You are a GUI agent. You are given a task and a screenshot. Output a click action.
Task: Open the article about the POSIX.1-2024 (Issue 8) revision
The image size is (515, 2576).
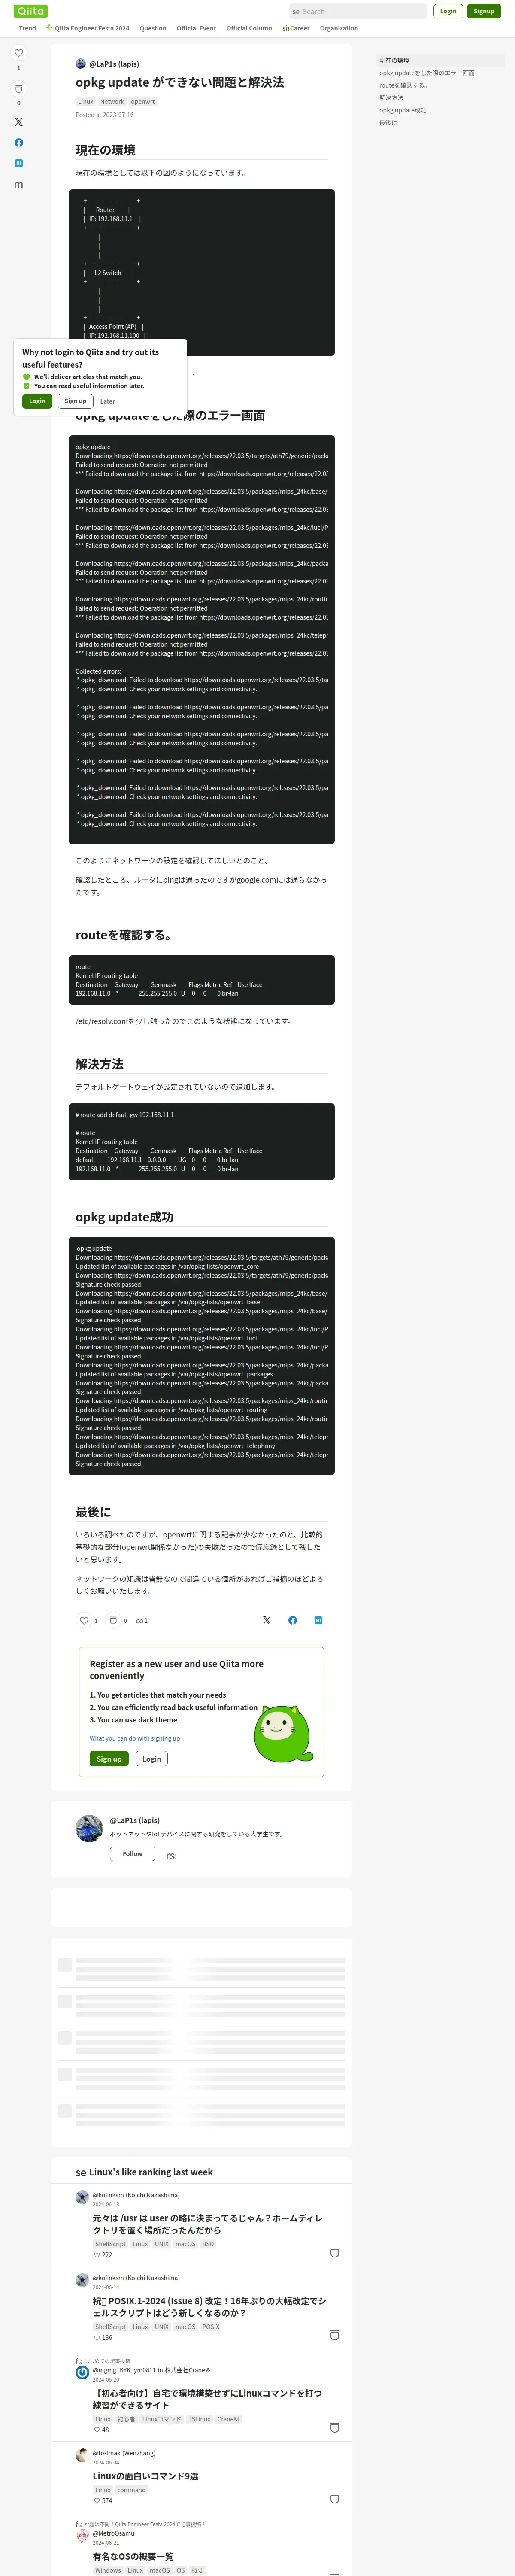pyautogui.click(x=209, y=2307)
